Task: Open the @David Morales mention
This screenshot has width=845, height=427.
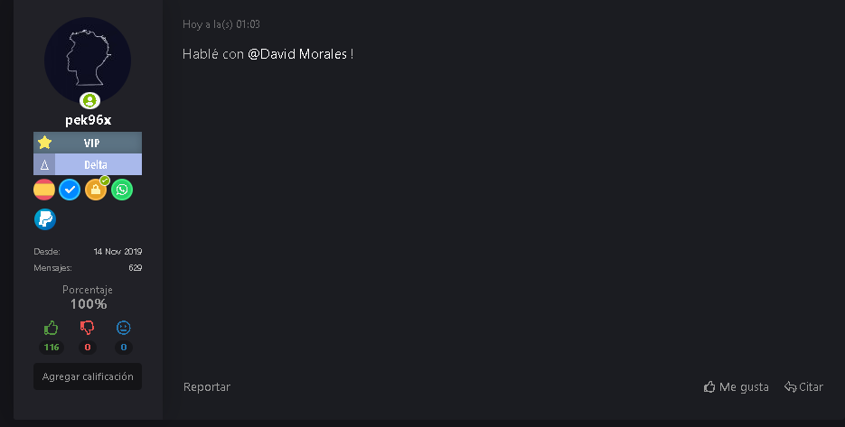Action: tap(297, 54)
